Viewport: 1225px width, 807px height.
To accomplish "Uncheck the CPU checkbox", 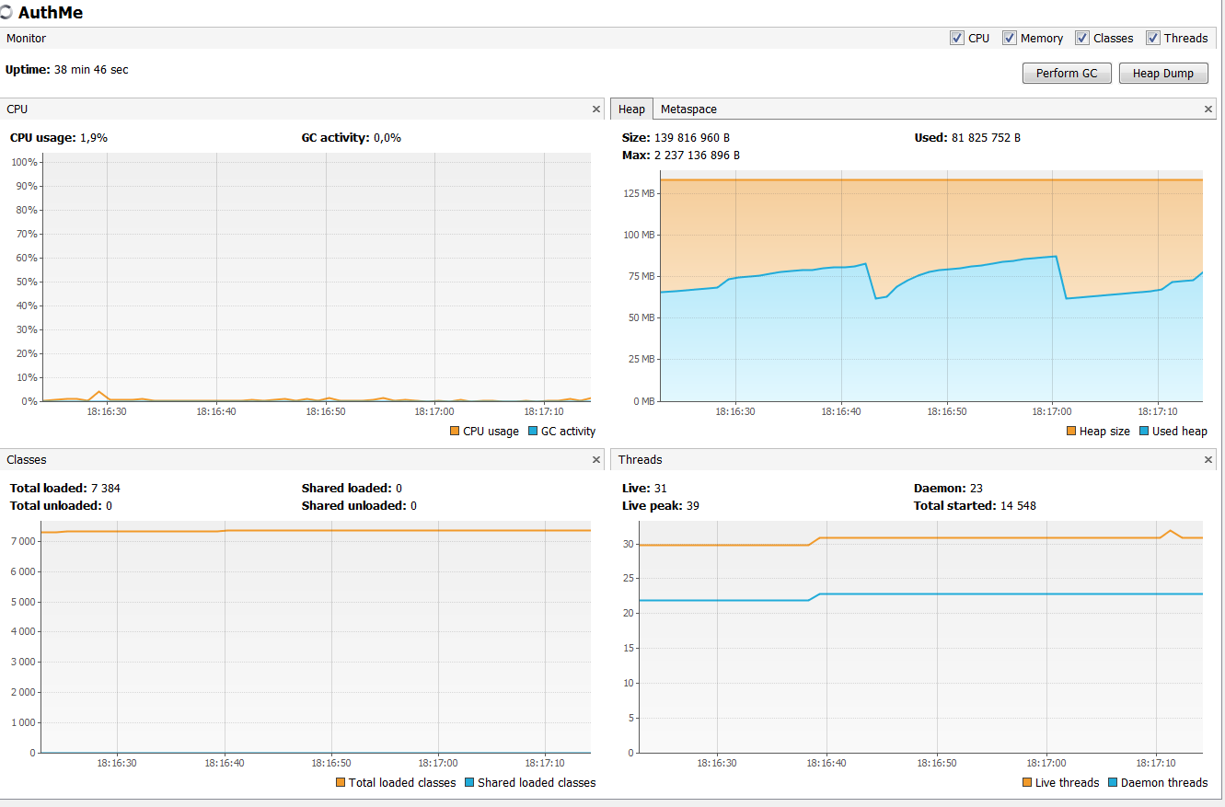I will tap(957, 38).
